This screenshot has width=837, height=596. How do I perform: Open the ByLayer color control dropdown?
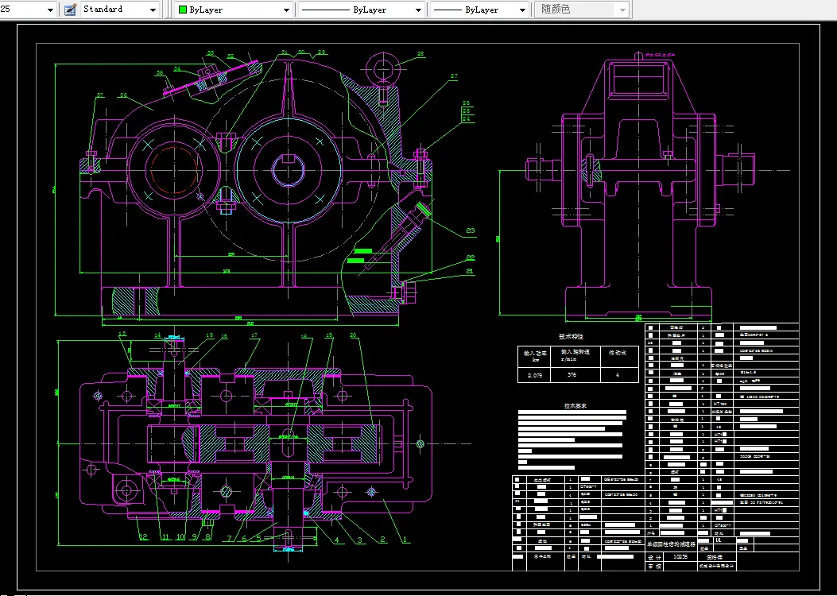click(287, 10)
